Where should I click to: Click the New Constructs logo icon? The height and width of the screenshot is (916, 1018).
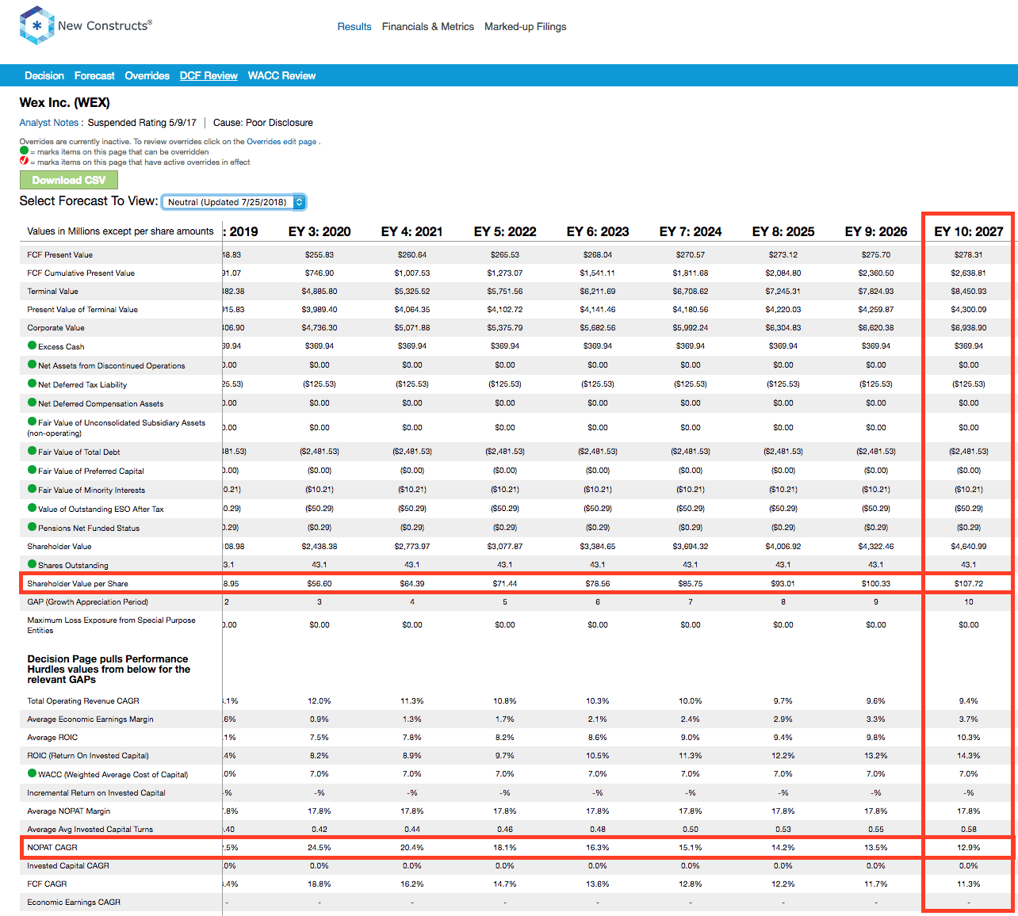point(36,25)
